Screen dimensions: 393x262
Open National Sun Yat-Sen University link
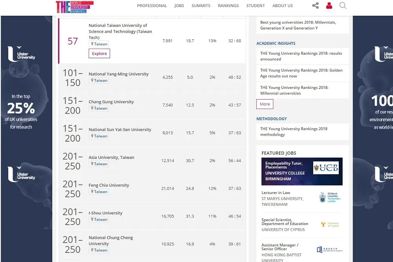click(x=120, y=129)
